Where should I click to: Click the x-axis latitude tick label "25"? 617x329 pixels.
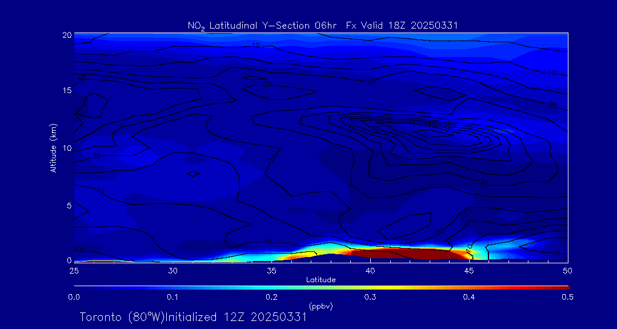(x=74, y=271)
